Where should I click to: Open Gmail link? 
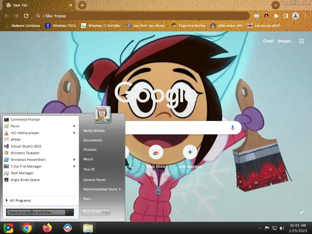point(268,41)
